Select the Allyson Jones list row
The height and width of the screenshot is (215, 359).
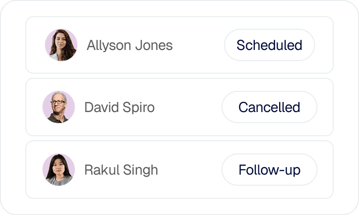click(x=197, y=45)
